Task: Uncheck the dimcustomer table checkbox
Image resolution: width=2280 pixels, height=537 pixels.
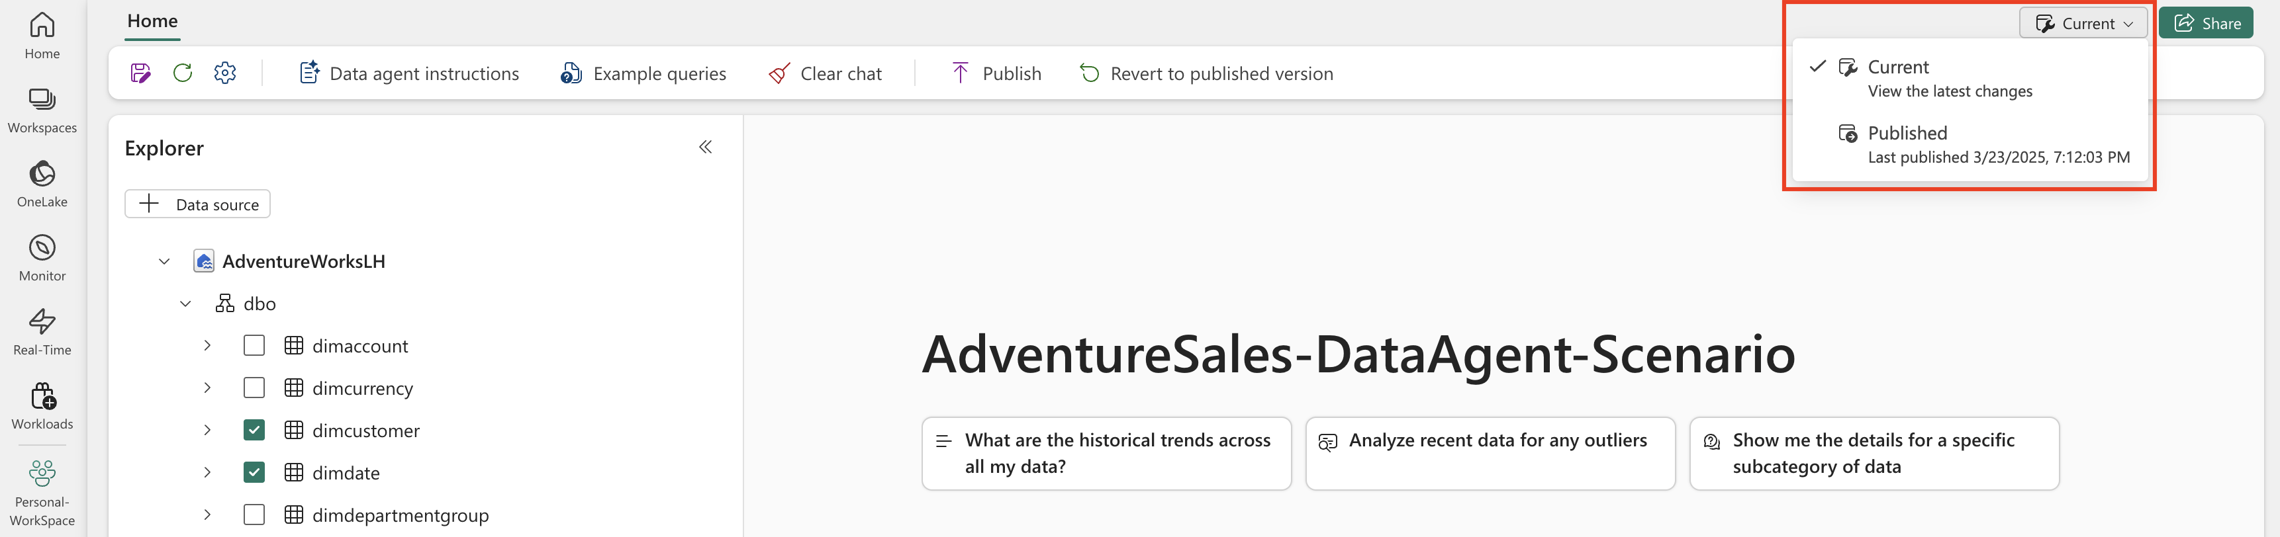Action: tap(254, 431)
